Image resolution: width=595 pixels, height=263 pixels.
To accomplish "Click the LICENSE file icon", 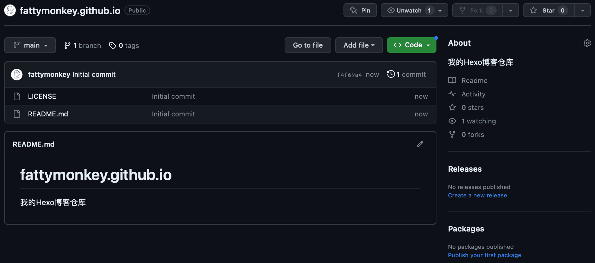I will click(17, 96).
